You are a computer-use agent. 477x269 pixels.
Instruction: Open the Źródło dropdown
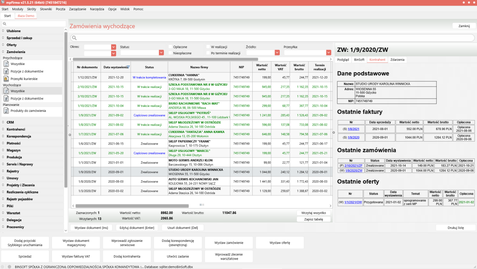click(277, 53)
